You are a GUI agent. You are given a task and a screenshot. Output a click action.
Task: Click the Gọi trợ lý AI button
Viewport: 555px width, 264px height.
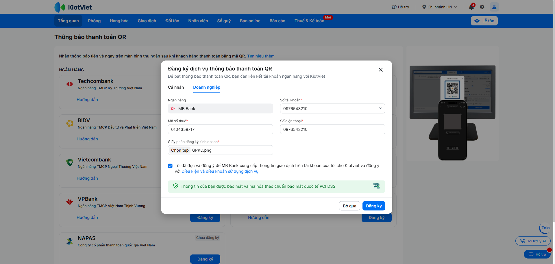pyautogui.click(x=533, y=241)
